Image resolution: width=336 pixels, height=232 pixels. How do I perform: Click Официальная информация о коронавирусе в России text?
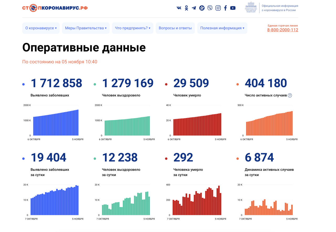[280, 8]
